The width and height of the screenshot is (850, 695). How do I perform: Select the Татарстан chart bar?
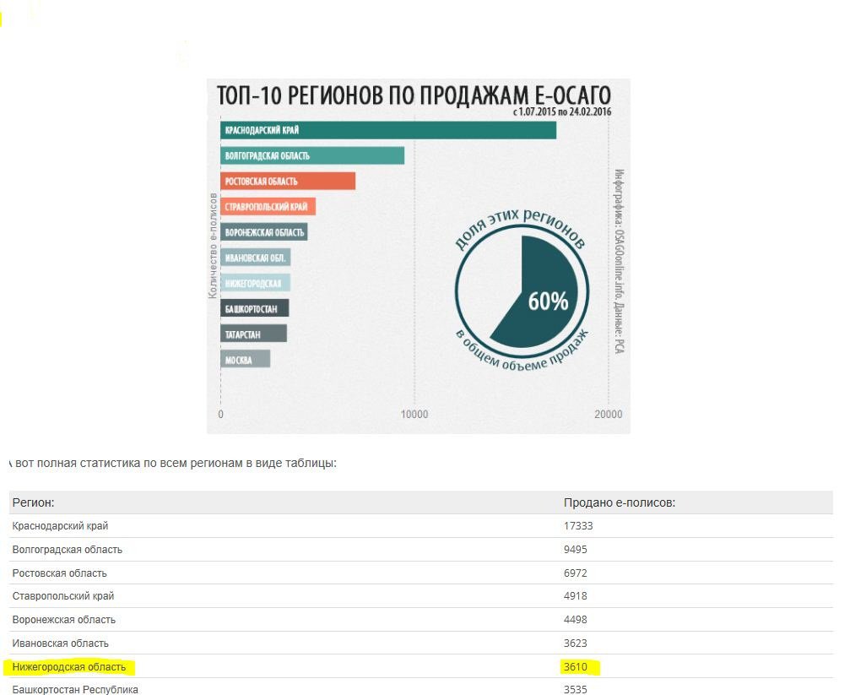[x=254, y=334]
